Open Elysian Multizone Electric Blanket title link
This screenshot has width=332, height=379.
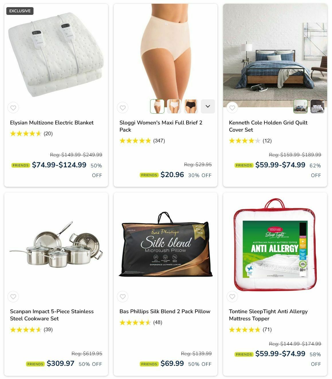tap(52, 123)
